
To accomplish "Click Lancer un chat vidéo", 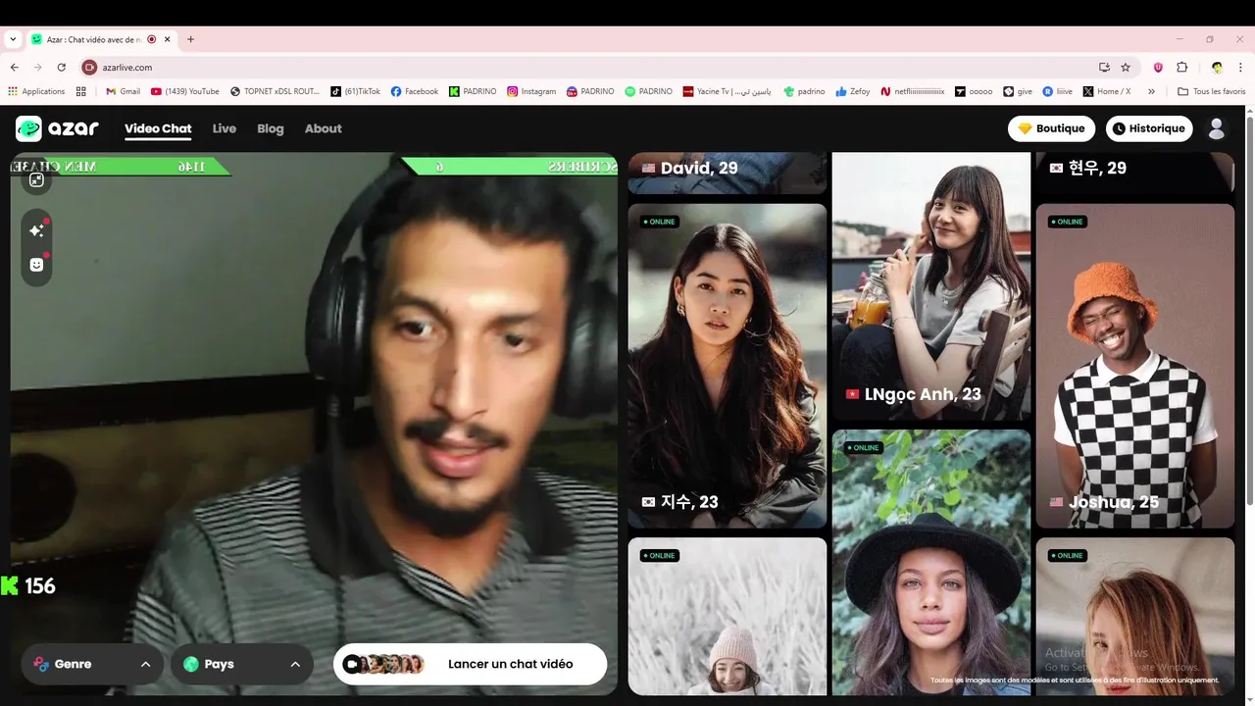I will click(x=470, y=664).
